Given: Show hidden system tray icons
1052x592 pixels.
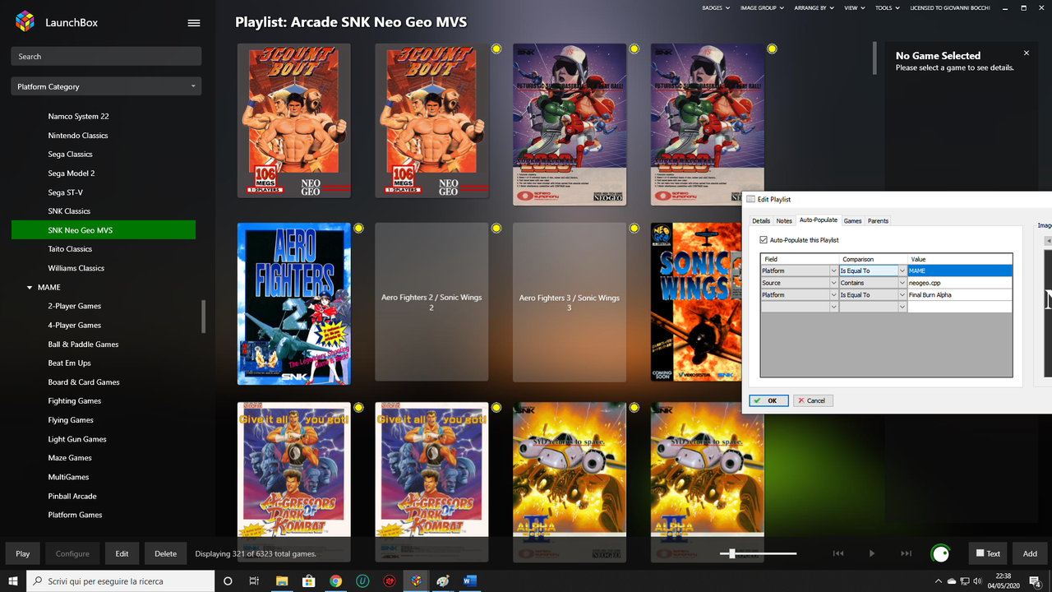Looking at the screenshot, I should (x=937, y=580).
